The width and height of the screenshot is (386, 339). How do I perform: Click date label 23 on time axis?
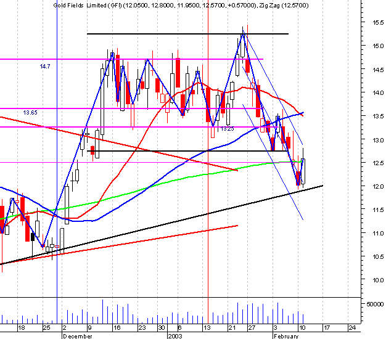click(x=142, y=328)
